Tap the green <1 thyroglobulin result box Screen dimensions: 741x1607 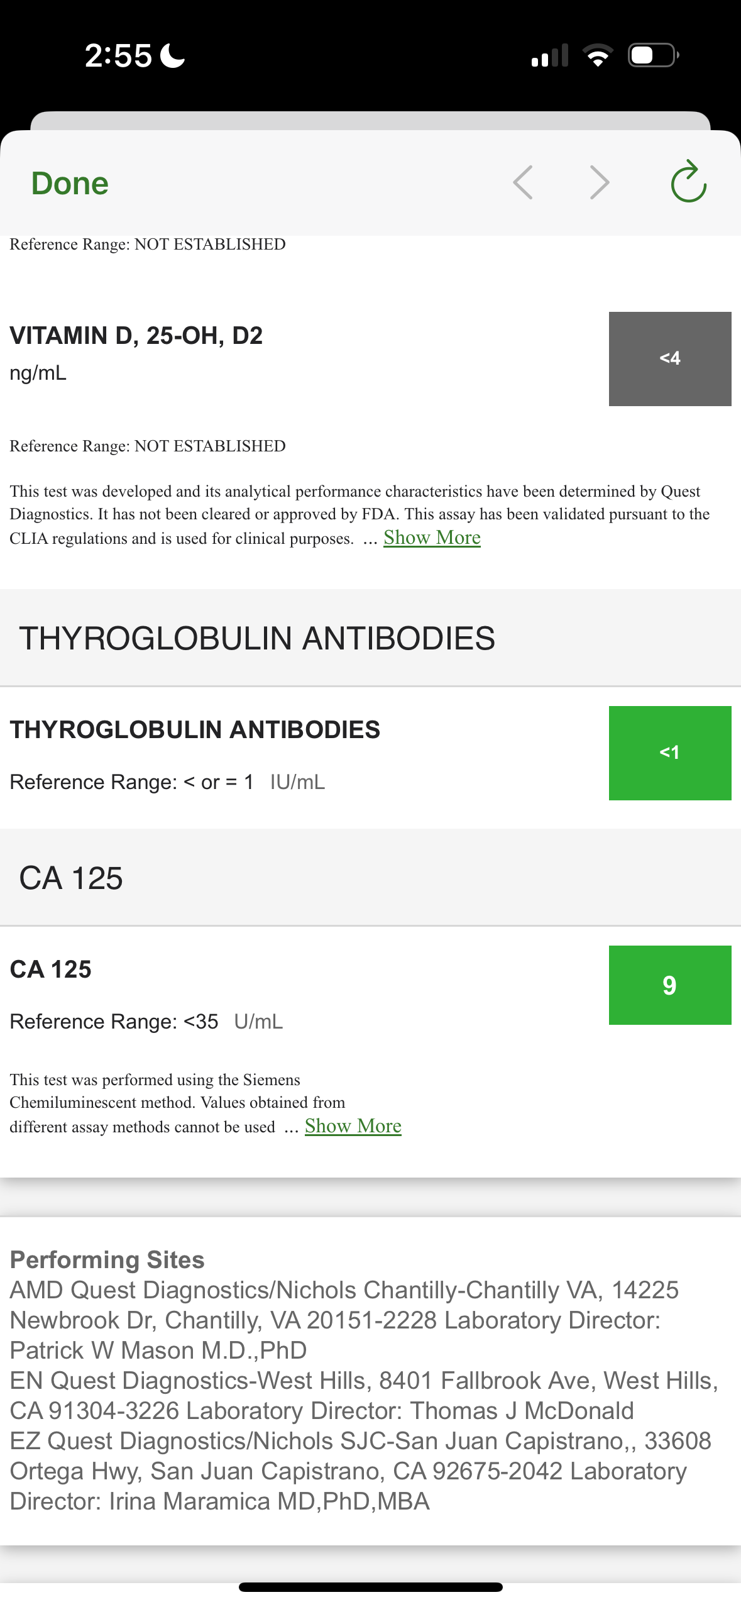pyautogui.click(x=669, y=753)
